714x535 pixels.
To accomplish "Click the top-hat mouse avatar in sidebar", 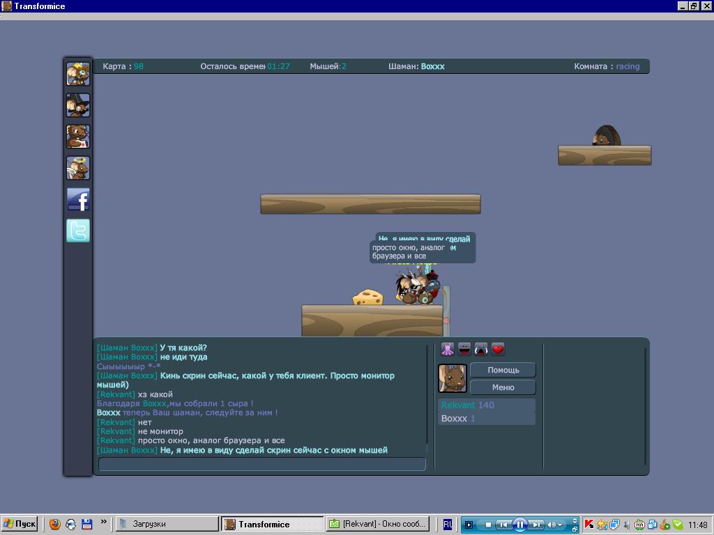I will coord(78,106).
